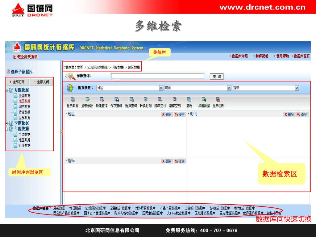Click 清空 in the 指标 panel
The height and width of the screenshot is (237, 316).
[179, 161]
